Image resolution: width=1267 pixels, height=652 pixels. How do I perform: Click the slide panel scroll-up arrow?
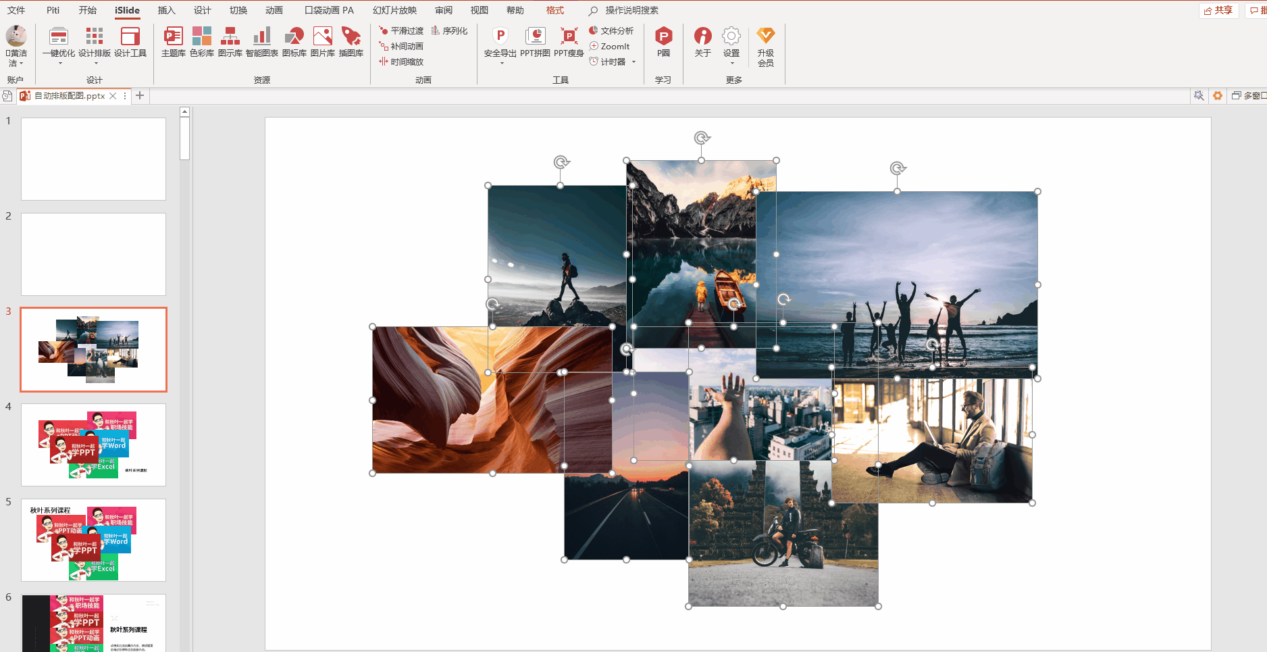point(184,111)
